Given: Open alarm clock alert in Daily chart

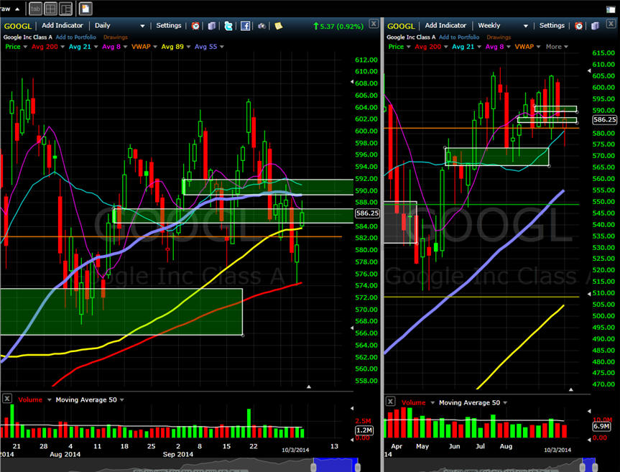Looking at the screenshot, I should [x=195, y=26].
